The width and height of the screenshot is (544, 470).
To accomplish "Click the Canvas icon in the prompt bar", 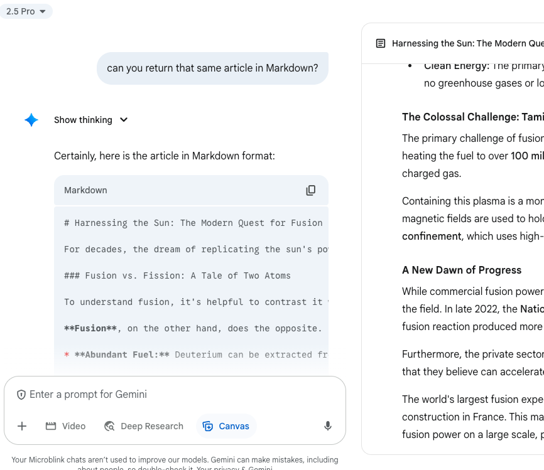I will (x=208, y=426).
